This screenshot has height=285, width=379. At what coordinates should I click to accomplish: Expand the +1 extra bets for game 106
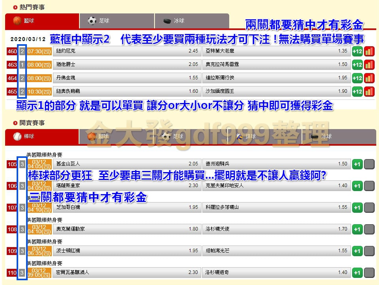tap(357, 186)
